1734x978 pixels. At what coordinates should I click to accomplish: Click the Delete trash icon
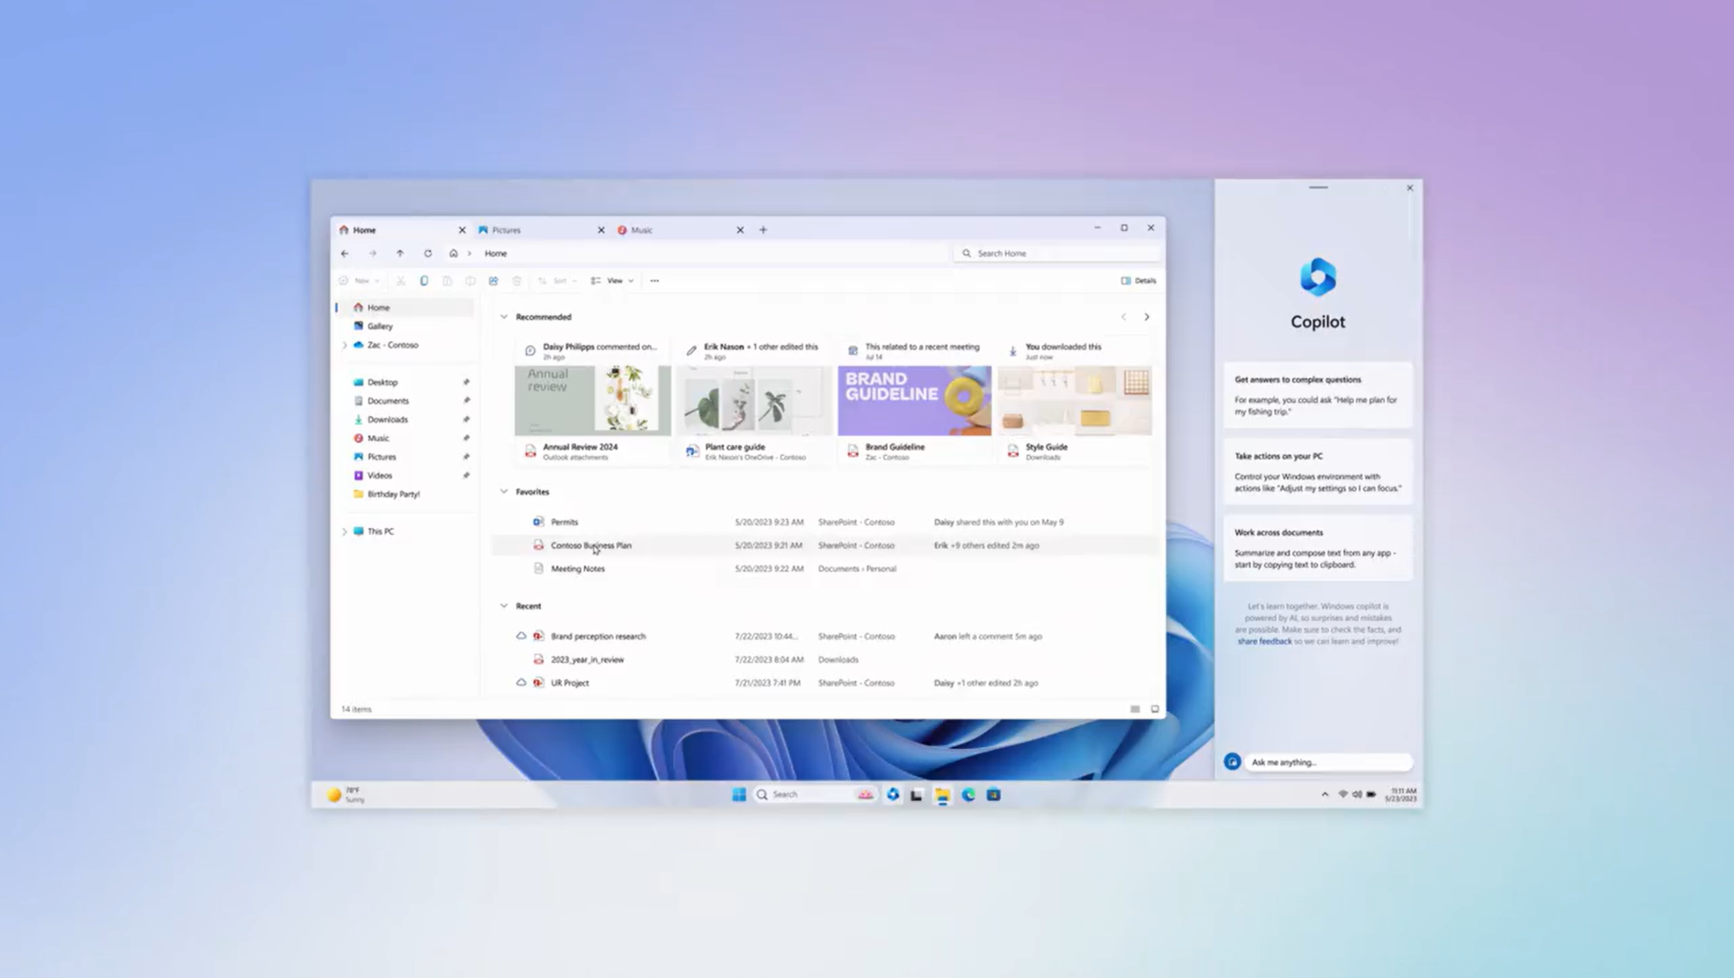pyautogui.click(x=517, y=280)
